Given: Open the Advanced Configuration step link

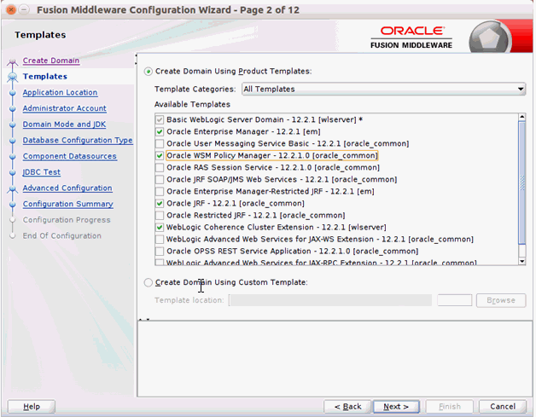Looking at the screenshot, I should click(x=67, y=188).
